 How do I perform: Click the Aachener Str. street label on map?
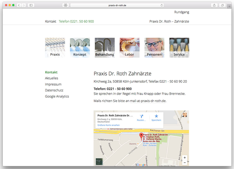pyautogui.click(x=157, y=131)
